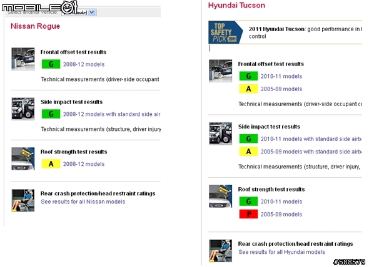The image size is (369, 267).
Task: Click yellow A rating for Tucson frontal 2005-09
Action: (x=248, y=89)
